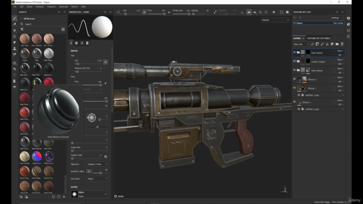The image size is (363, 204).
Task: Add a mask to the layer icon
Action: point(317,44)
